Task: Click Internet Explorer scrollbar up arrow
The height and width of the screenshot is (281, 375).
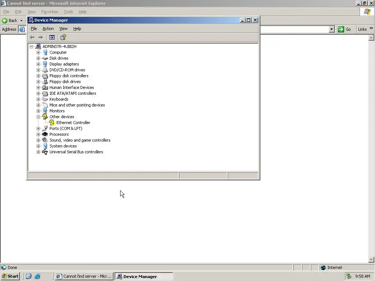Action: (371, 38)
